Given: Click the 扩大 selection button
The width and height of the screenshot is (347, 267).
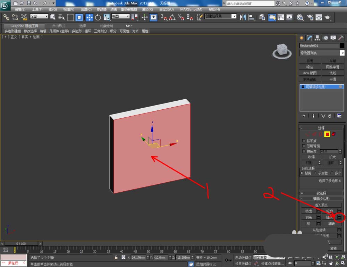Looking at the screenshot, I should click(332, 157).
